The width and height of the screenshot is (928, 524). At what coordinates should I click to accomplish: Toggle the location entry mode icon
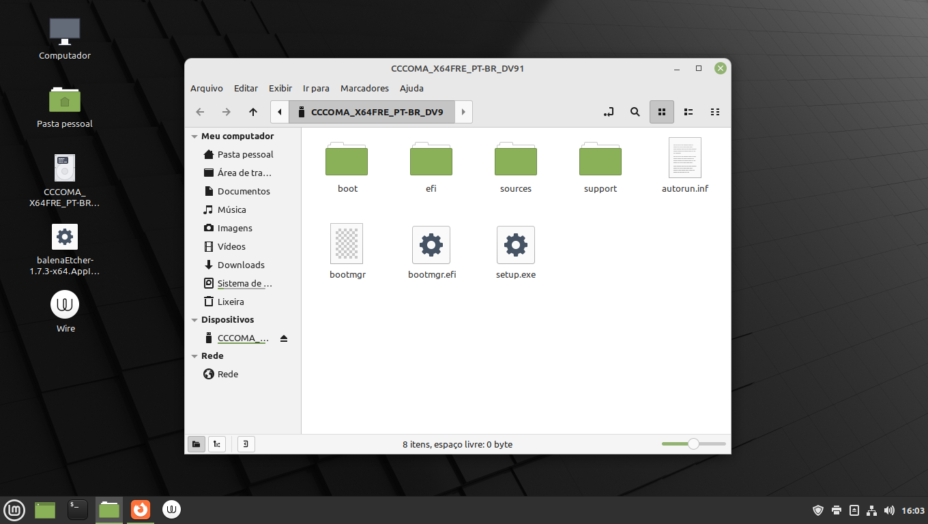click(x=609, y=112)
